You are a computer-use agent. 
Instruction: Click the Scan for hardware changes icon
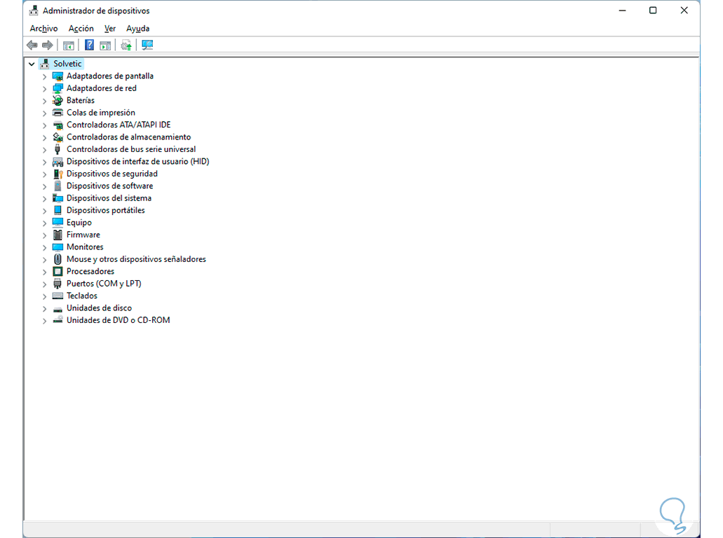coord(147,45)
